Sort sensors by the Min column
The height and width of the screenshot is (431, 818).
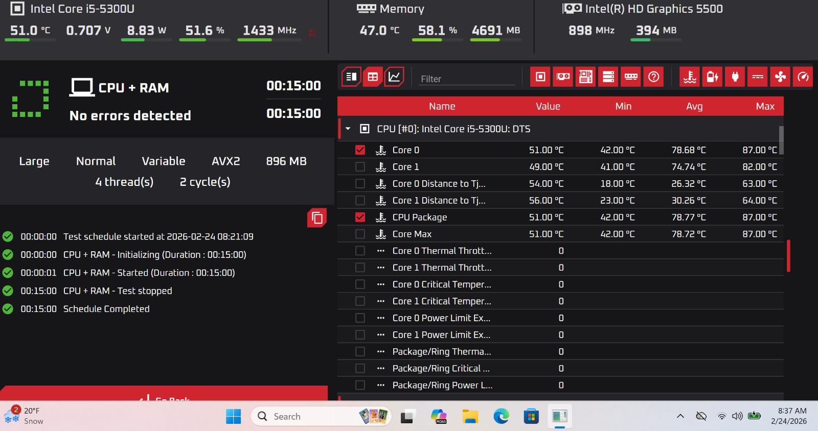[623, 106]
